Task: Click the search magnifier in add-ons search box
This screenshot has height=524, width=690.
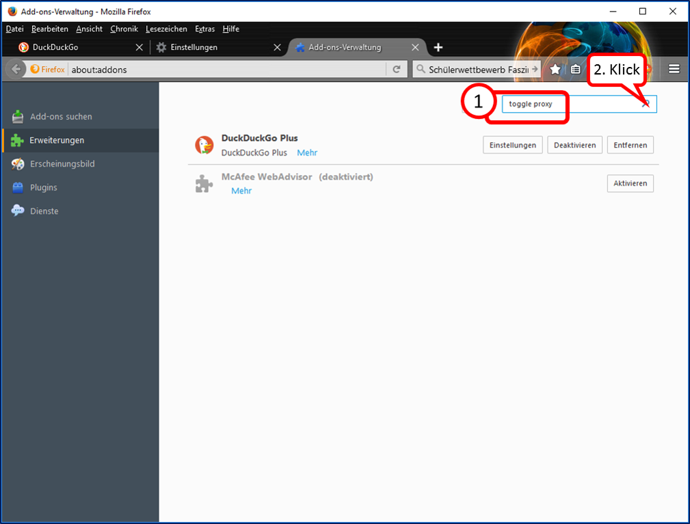Action: [646, 104]
